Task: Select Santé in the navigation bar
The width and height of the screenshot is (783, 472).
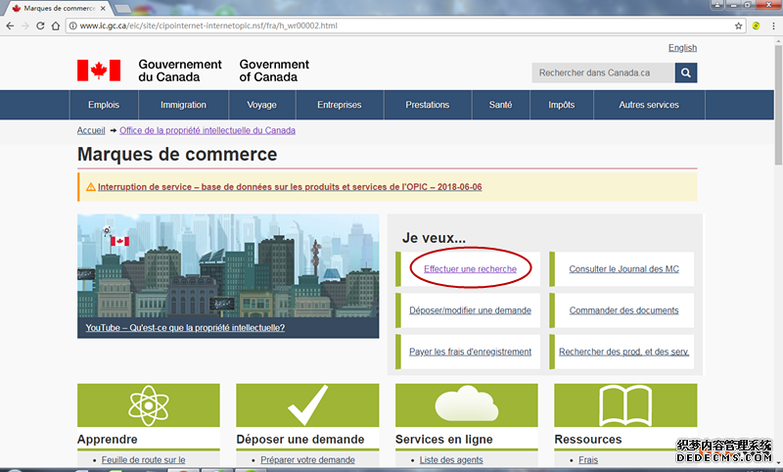Action: (x=500, y=105)
